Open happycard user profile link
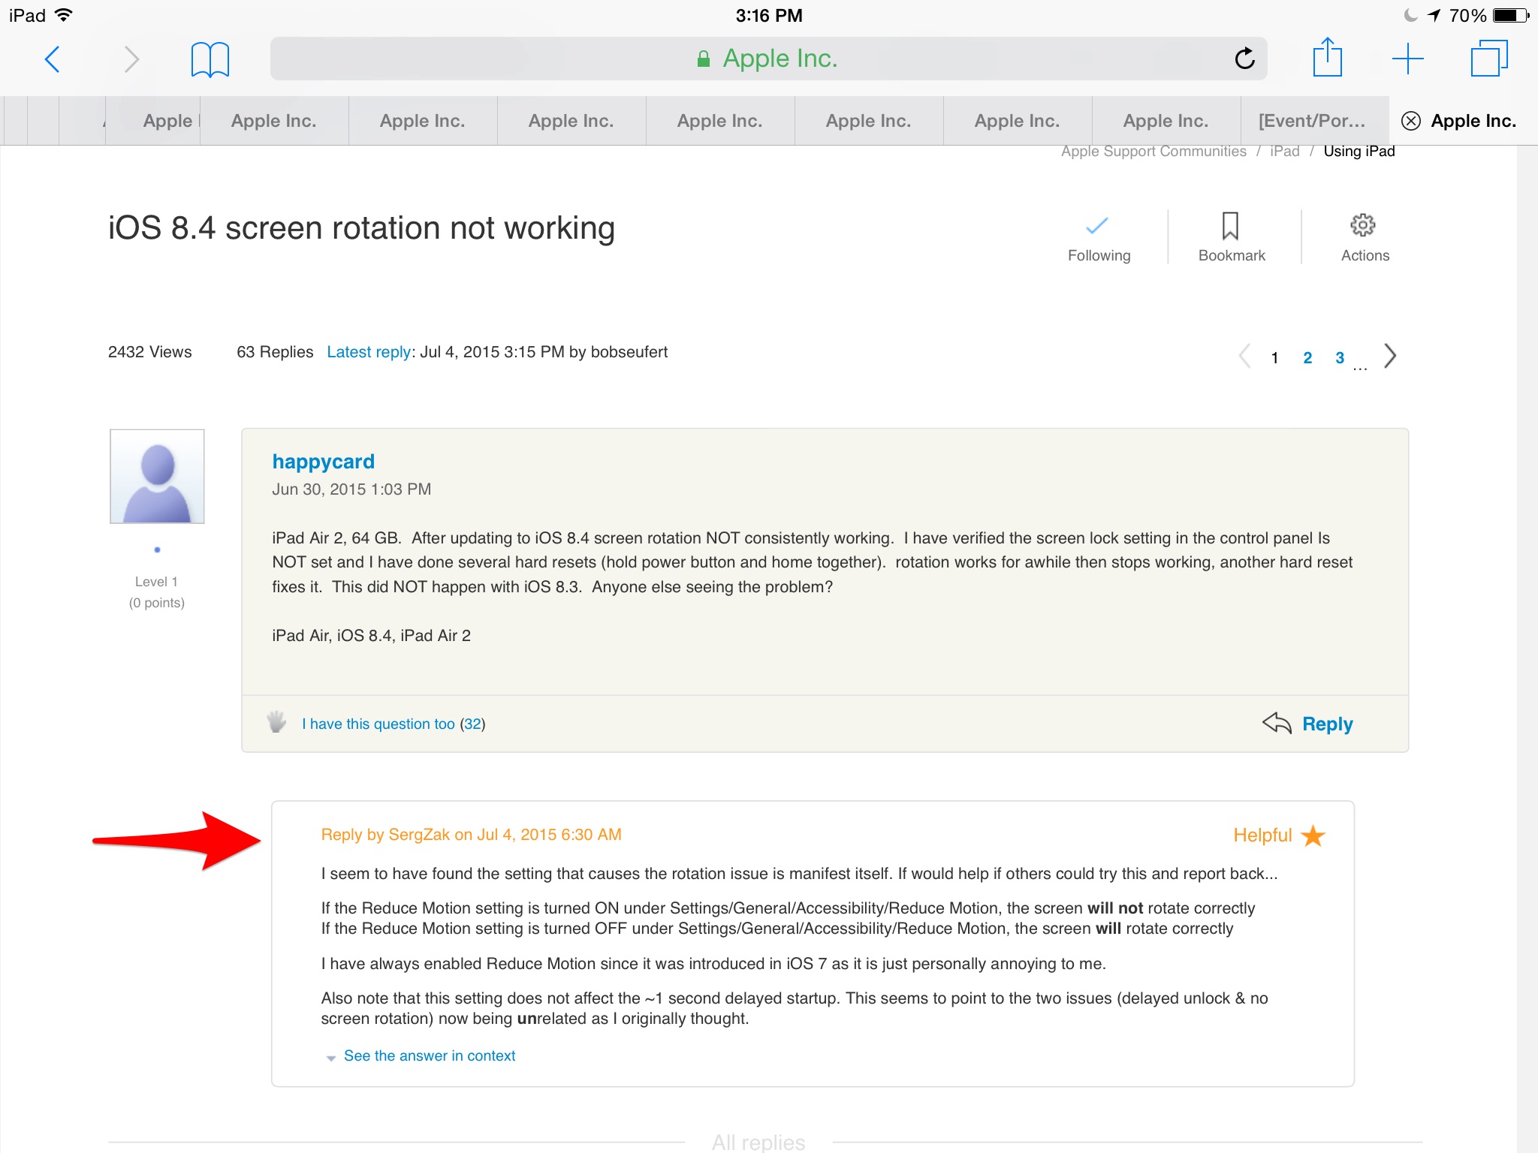 pos(323,461)
